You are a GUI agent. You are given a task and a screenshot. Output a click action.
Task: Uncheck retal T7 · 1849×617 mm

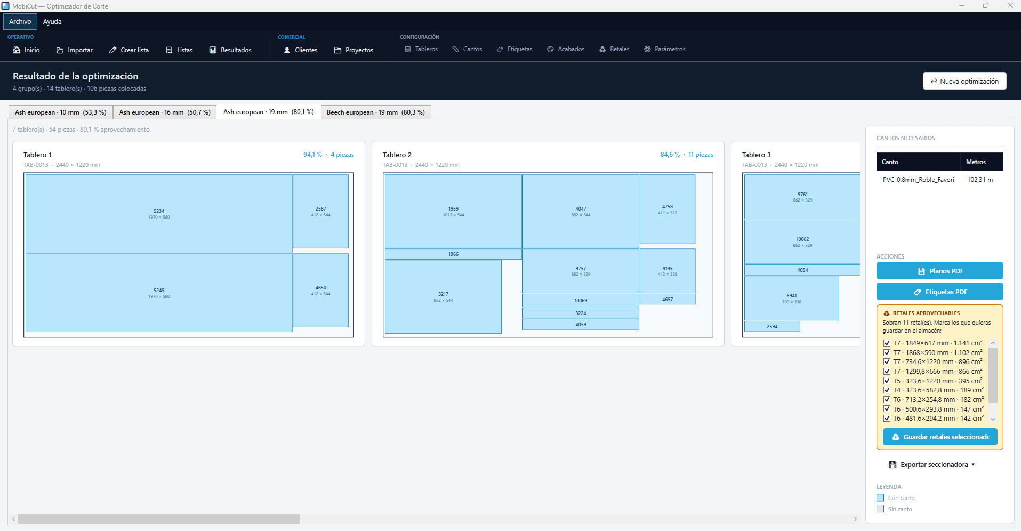click(x=887, y=343)
